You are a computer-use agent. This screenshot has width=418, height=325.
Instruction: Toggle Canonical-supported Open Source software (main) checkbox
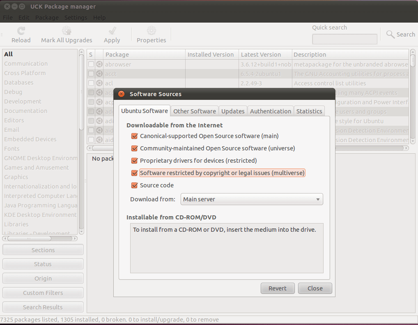135,136
